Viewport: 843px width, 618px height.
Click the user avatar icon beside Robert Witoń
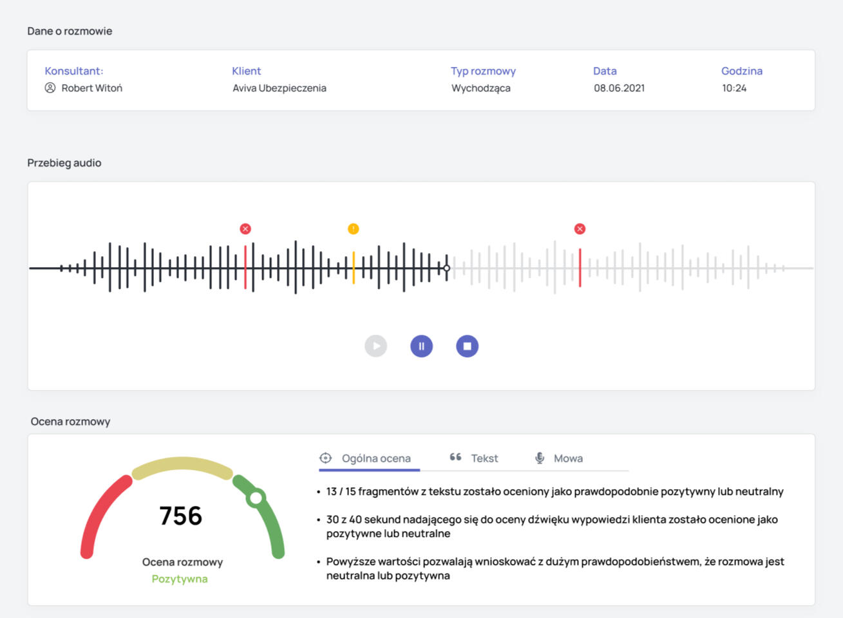(x=50, y=88)
